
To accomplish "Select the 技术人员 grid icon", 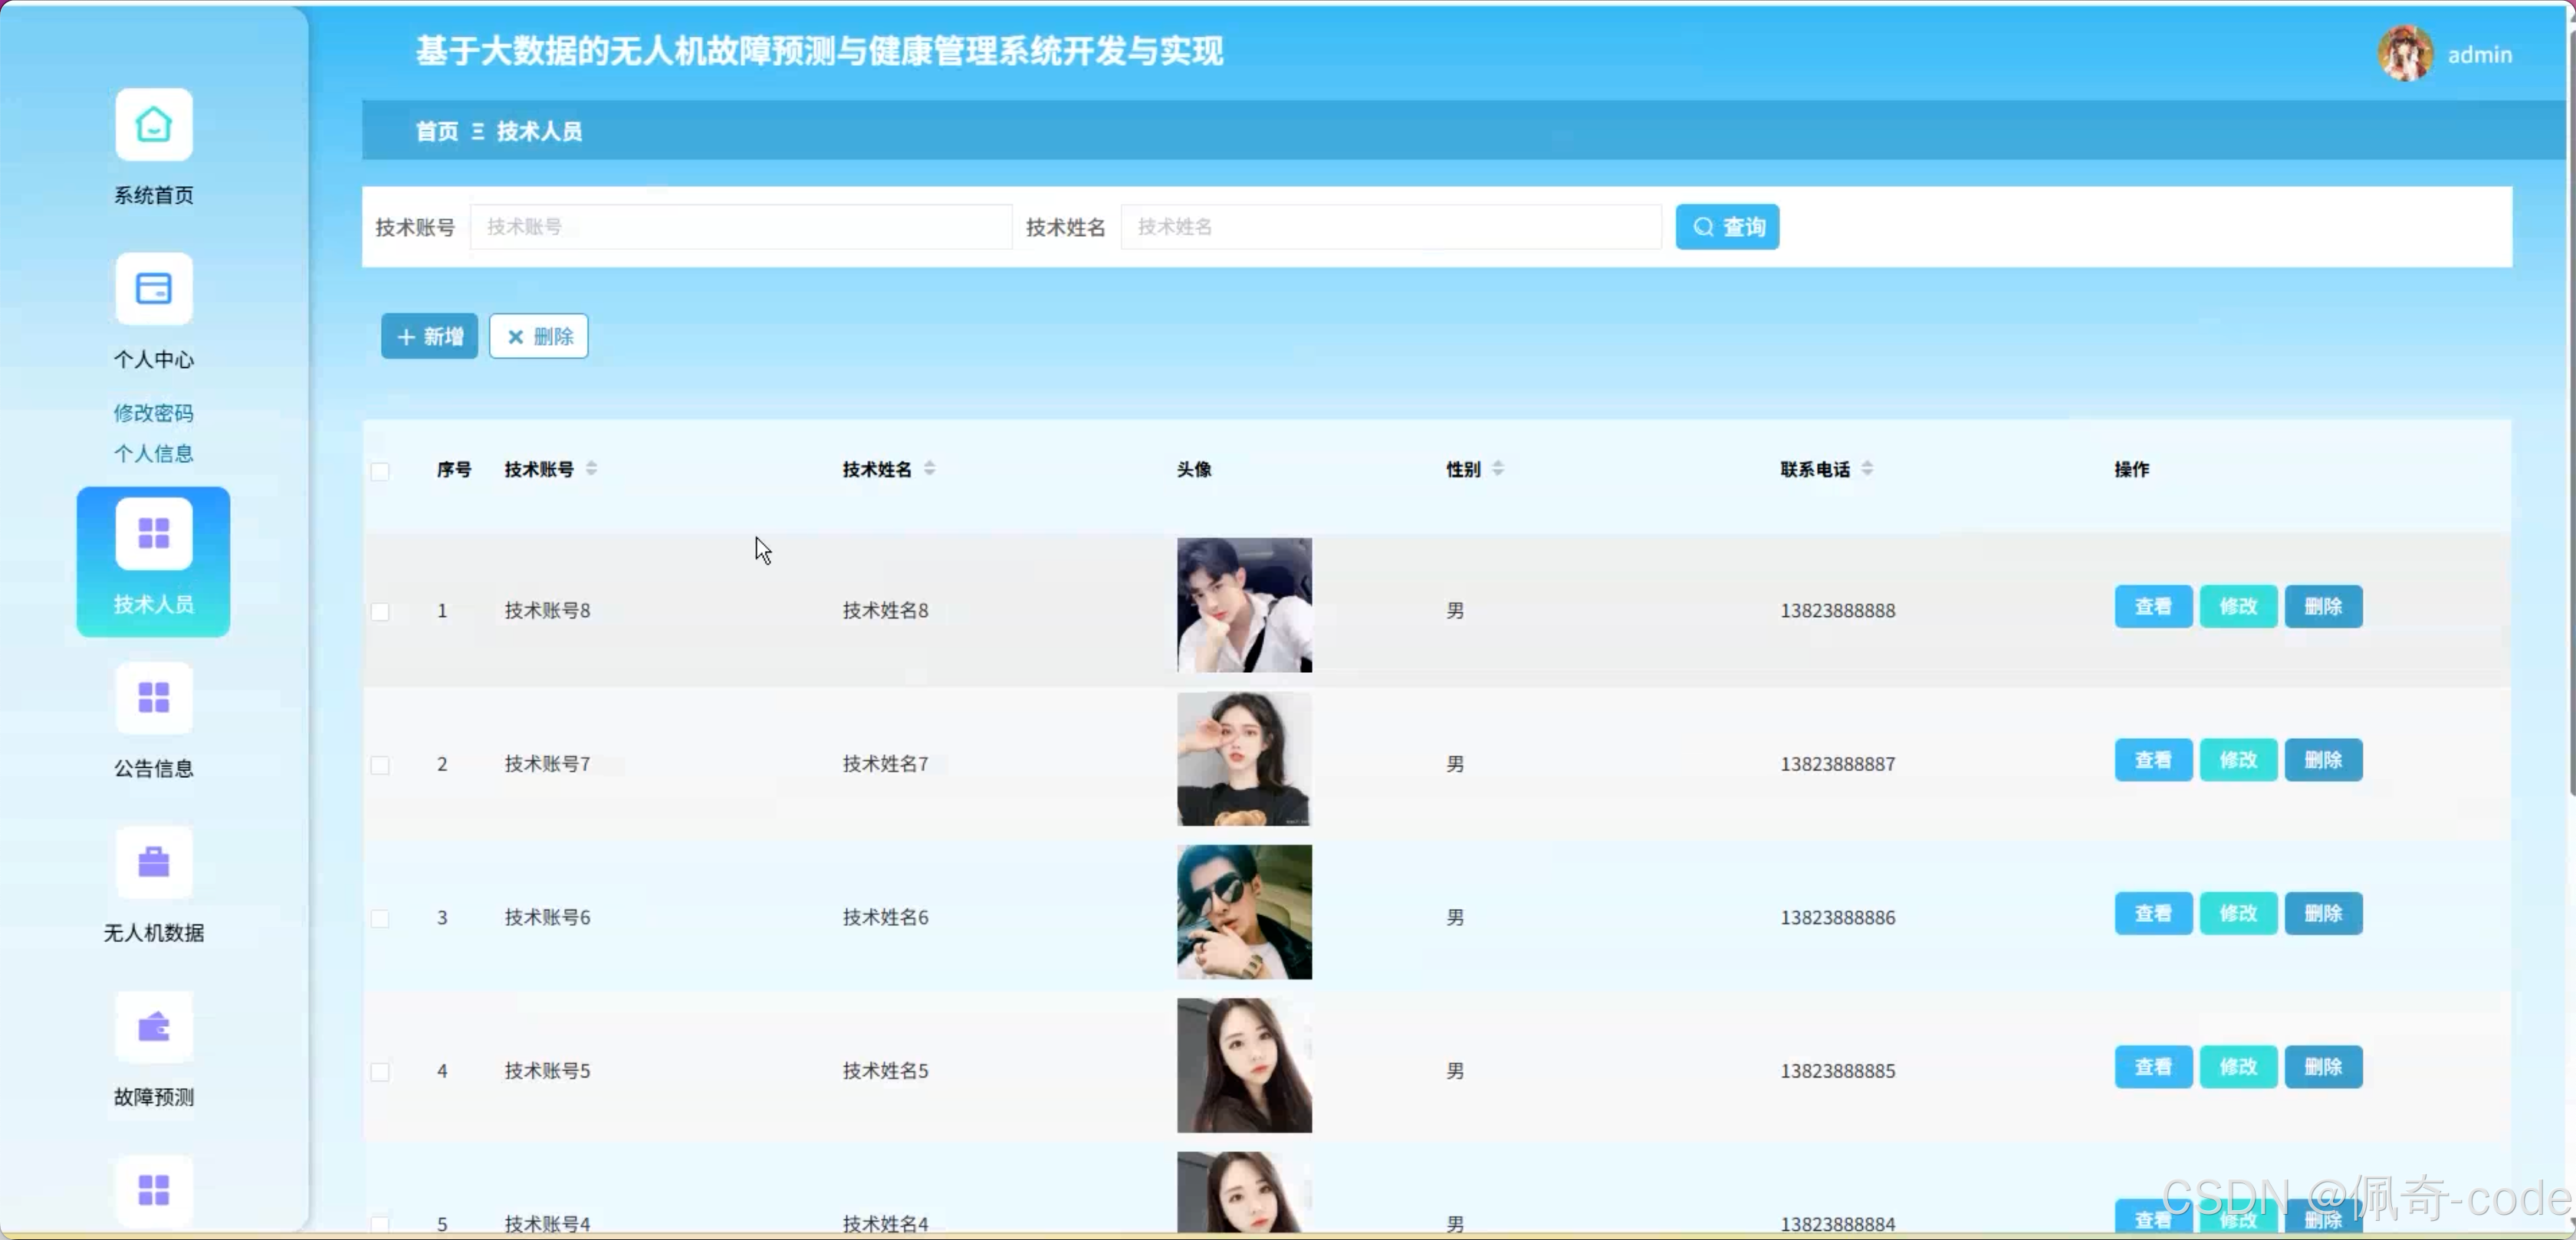I will (153, 533).
